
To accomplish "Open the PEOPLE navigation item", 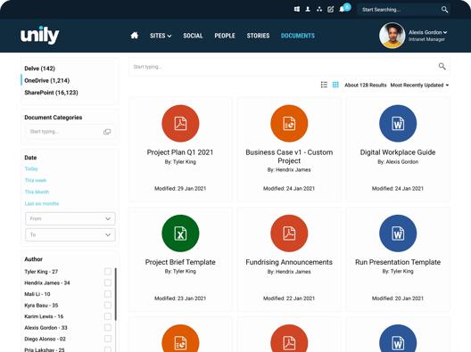I will 225,36.
